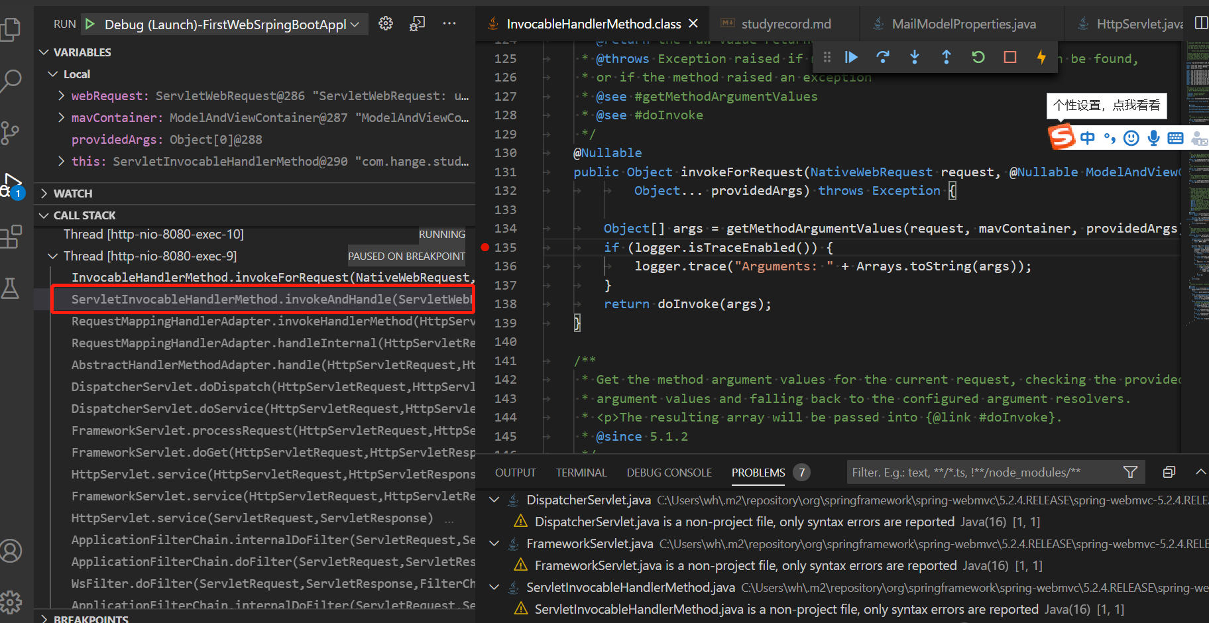This screenshot has height=623, width=1209.
Task: Collapse the DispatcherServlet.java problems group
Action: 493,499
